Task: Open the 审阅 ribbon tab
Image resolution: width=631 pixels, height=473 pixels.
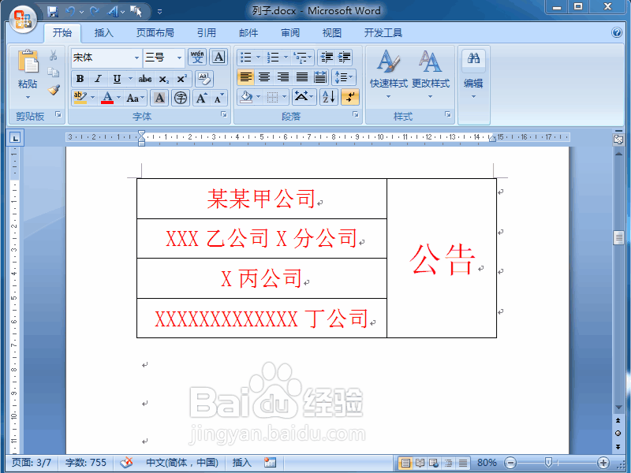Action: coord(289,33)
